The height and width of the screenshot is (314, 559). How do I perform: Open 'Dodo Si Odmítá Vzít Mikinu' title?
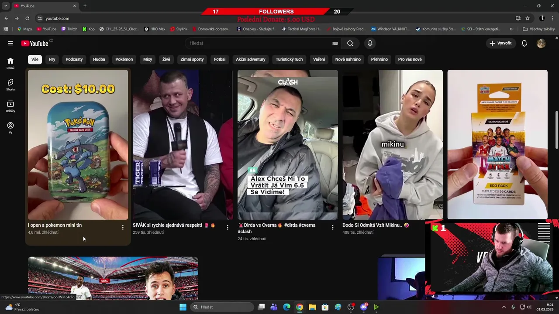click(x=376, y=225)
